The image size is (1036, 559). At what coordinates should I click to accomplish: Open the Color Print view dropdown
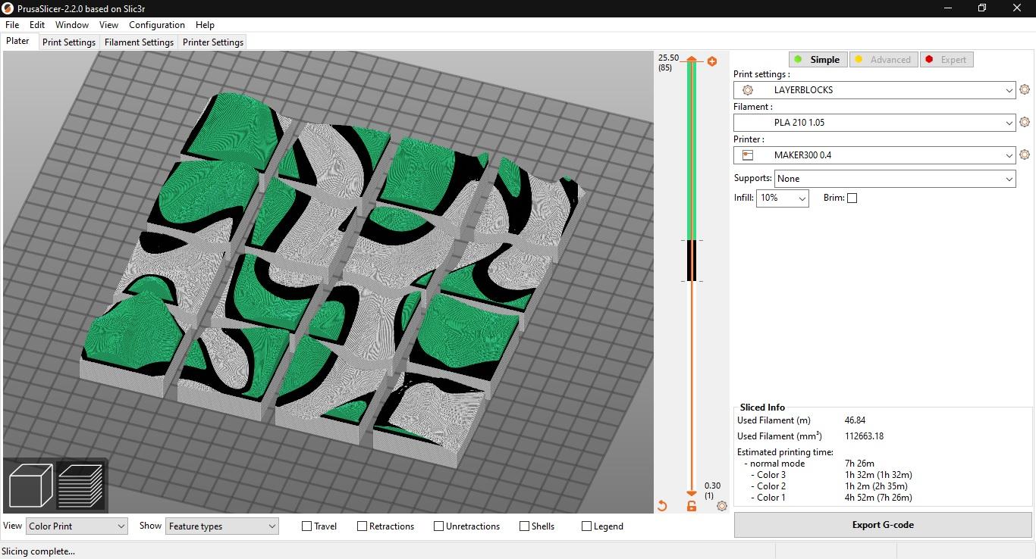tap(77, 526)
